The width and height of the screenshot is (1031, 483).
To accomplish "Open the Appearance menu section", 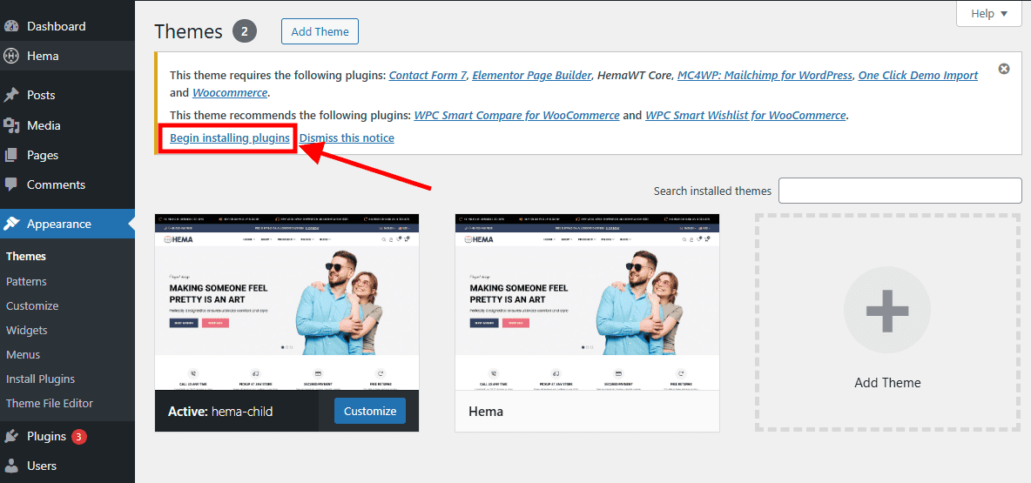I will [58, 224].
